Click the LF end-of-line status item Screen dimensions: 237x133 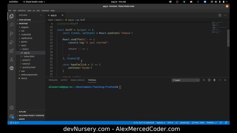(176, 123)
